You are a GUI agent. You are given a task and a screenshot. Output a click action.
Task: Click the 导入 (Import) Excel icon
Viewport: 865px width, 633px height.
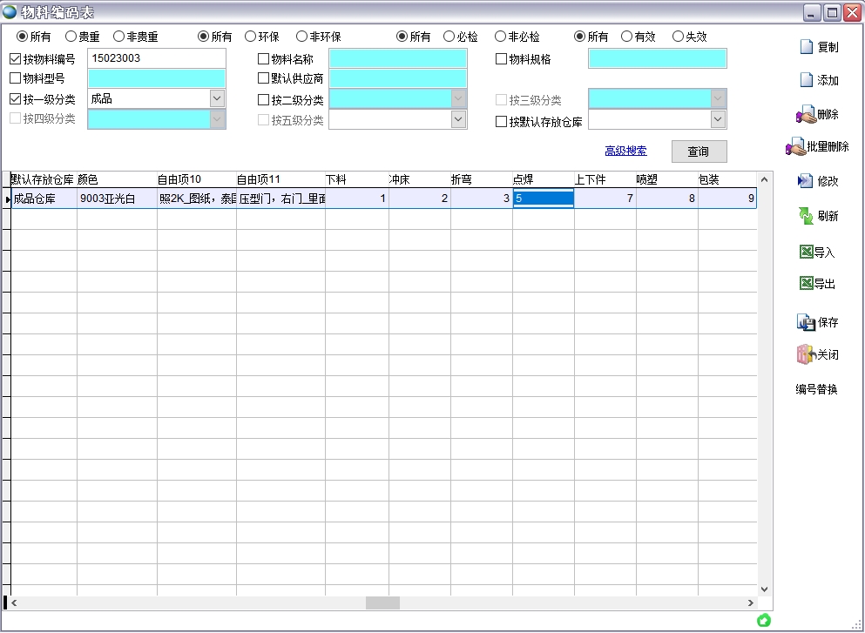[x=807, y=253]
